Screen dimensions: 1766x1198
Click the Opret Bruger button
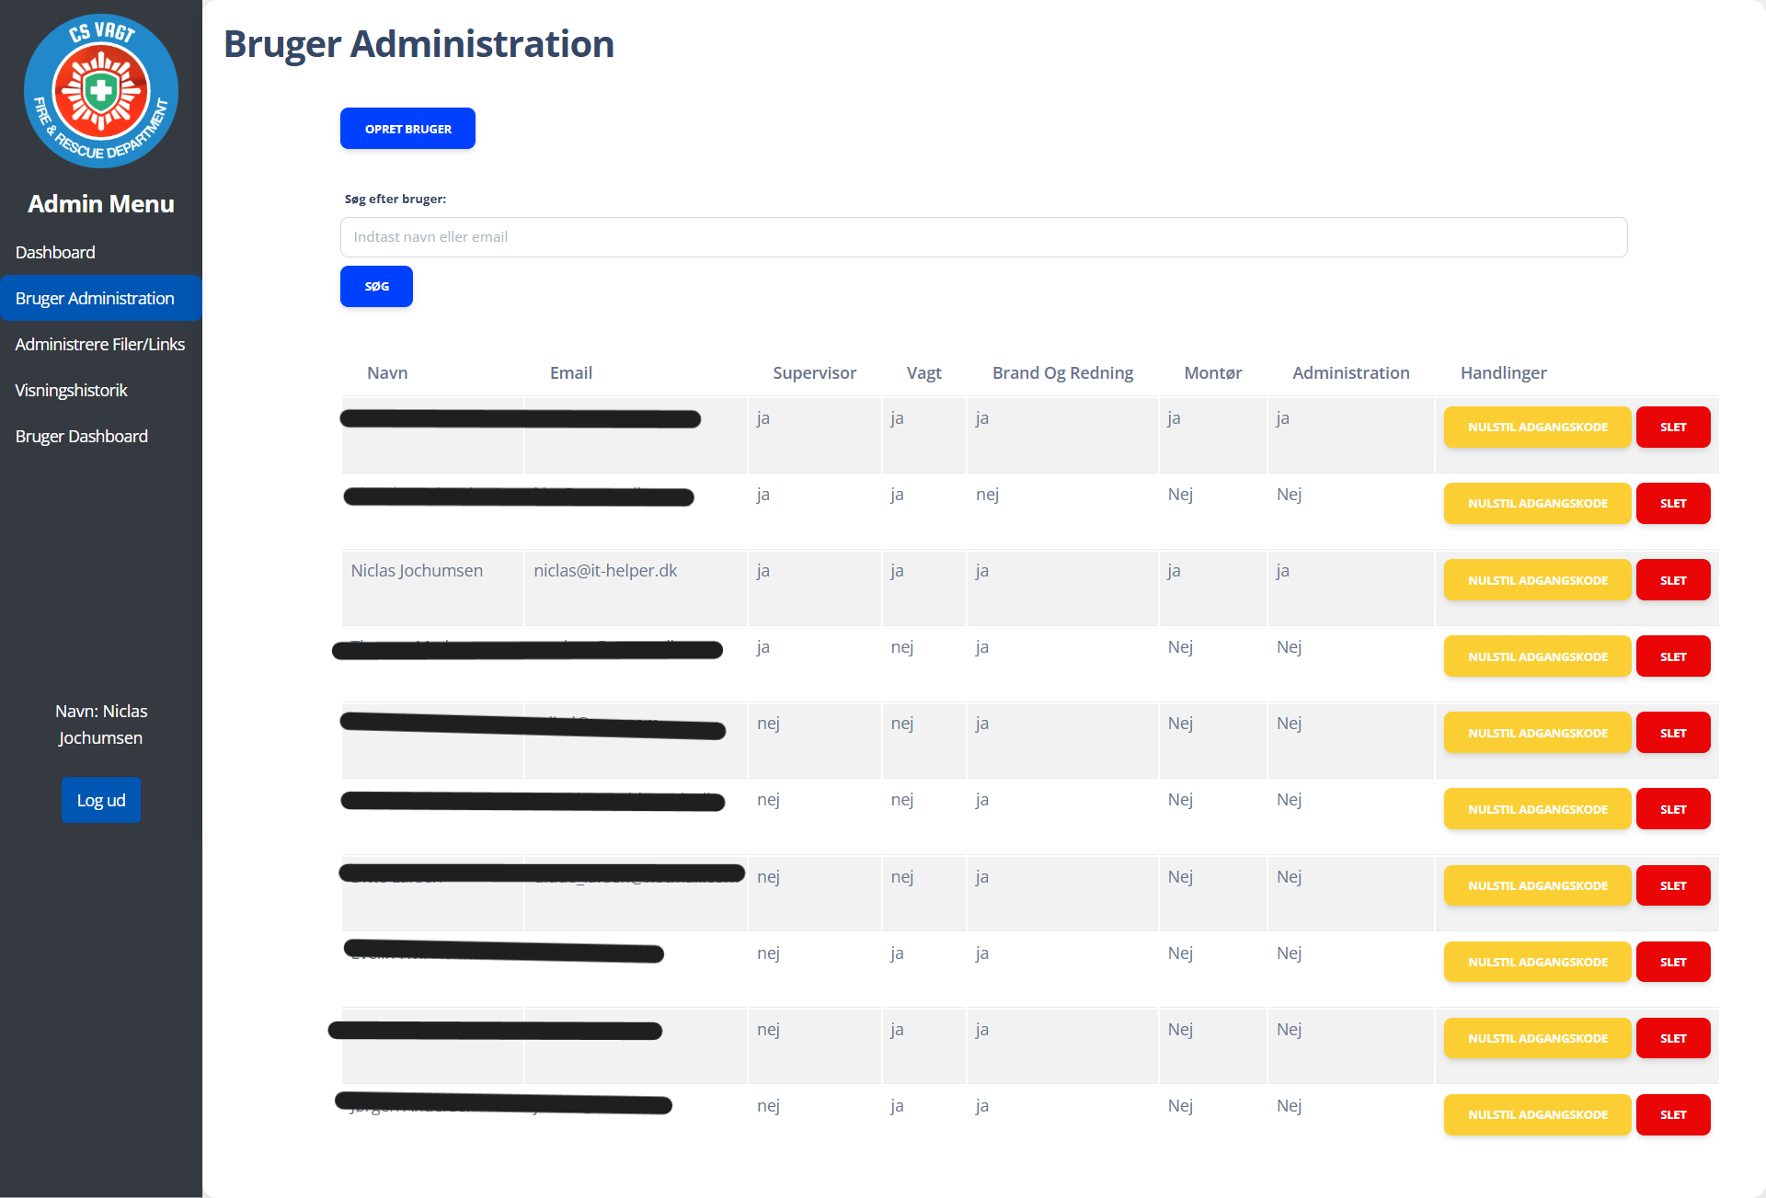(407, 129)
